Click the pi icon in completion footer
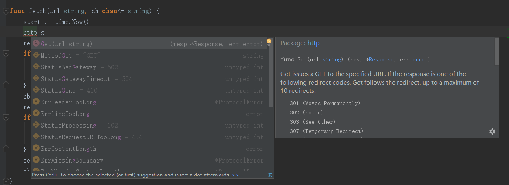The height and width of the screenshot is (185, 509). click(270, 175)
